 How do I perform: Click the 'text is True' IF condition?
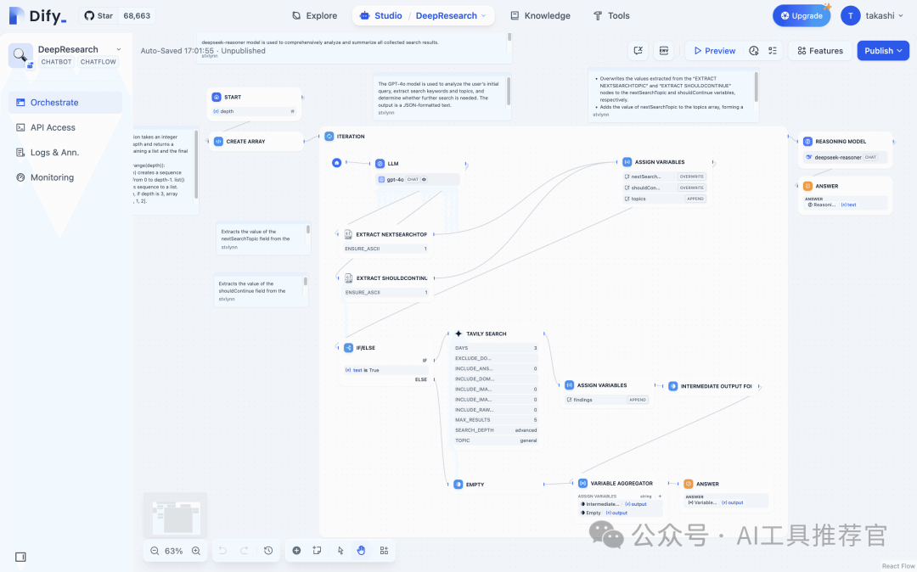[x=386, y=370]
